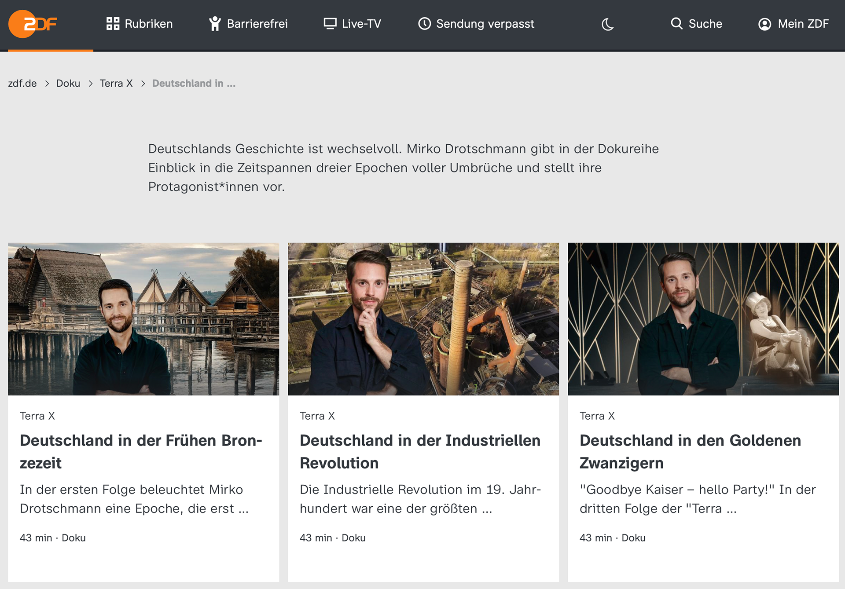Click title Deutschland in der Frühen Bronzezeit

(x=141, y=451)
